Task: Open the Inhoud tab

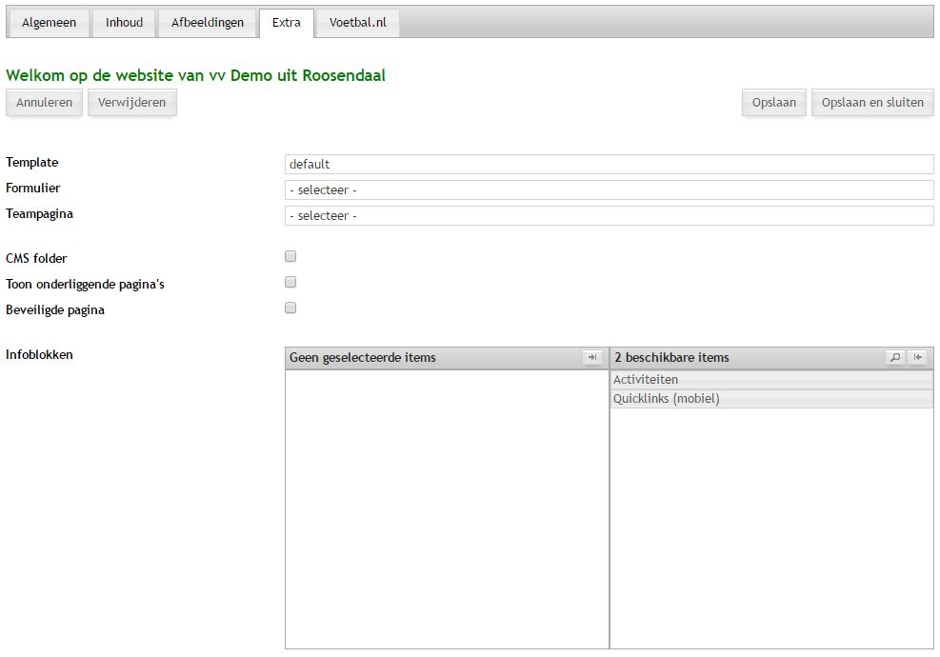Action: pyautogui.click(x=124, y=23)
